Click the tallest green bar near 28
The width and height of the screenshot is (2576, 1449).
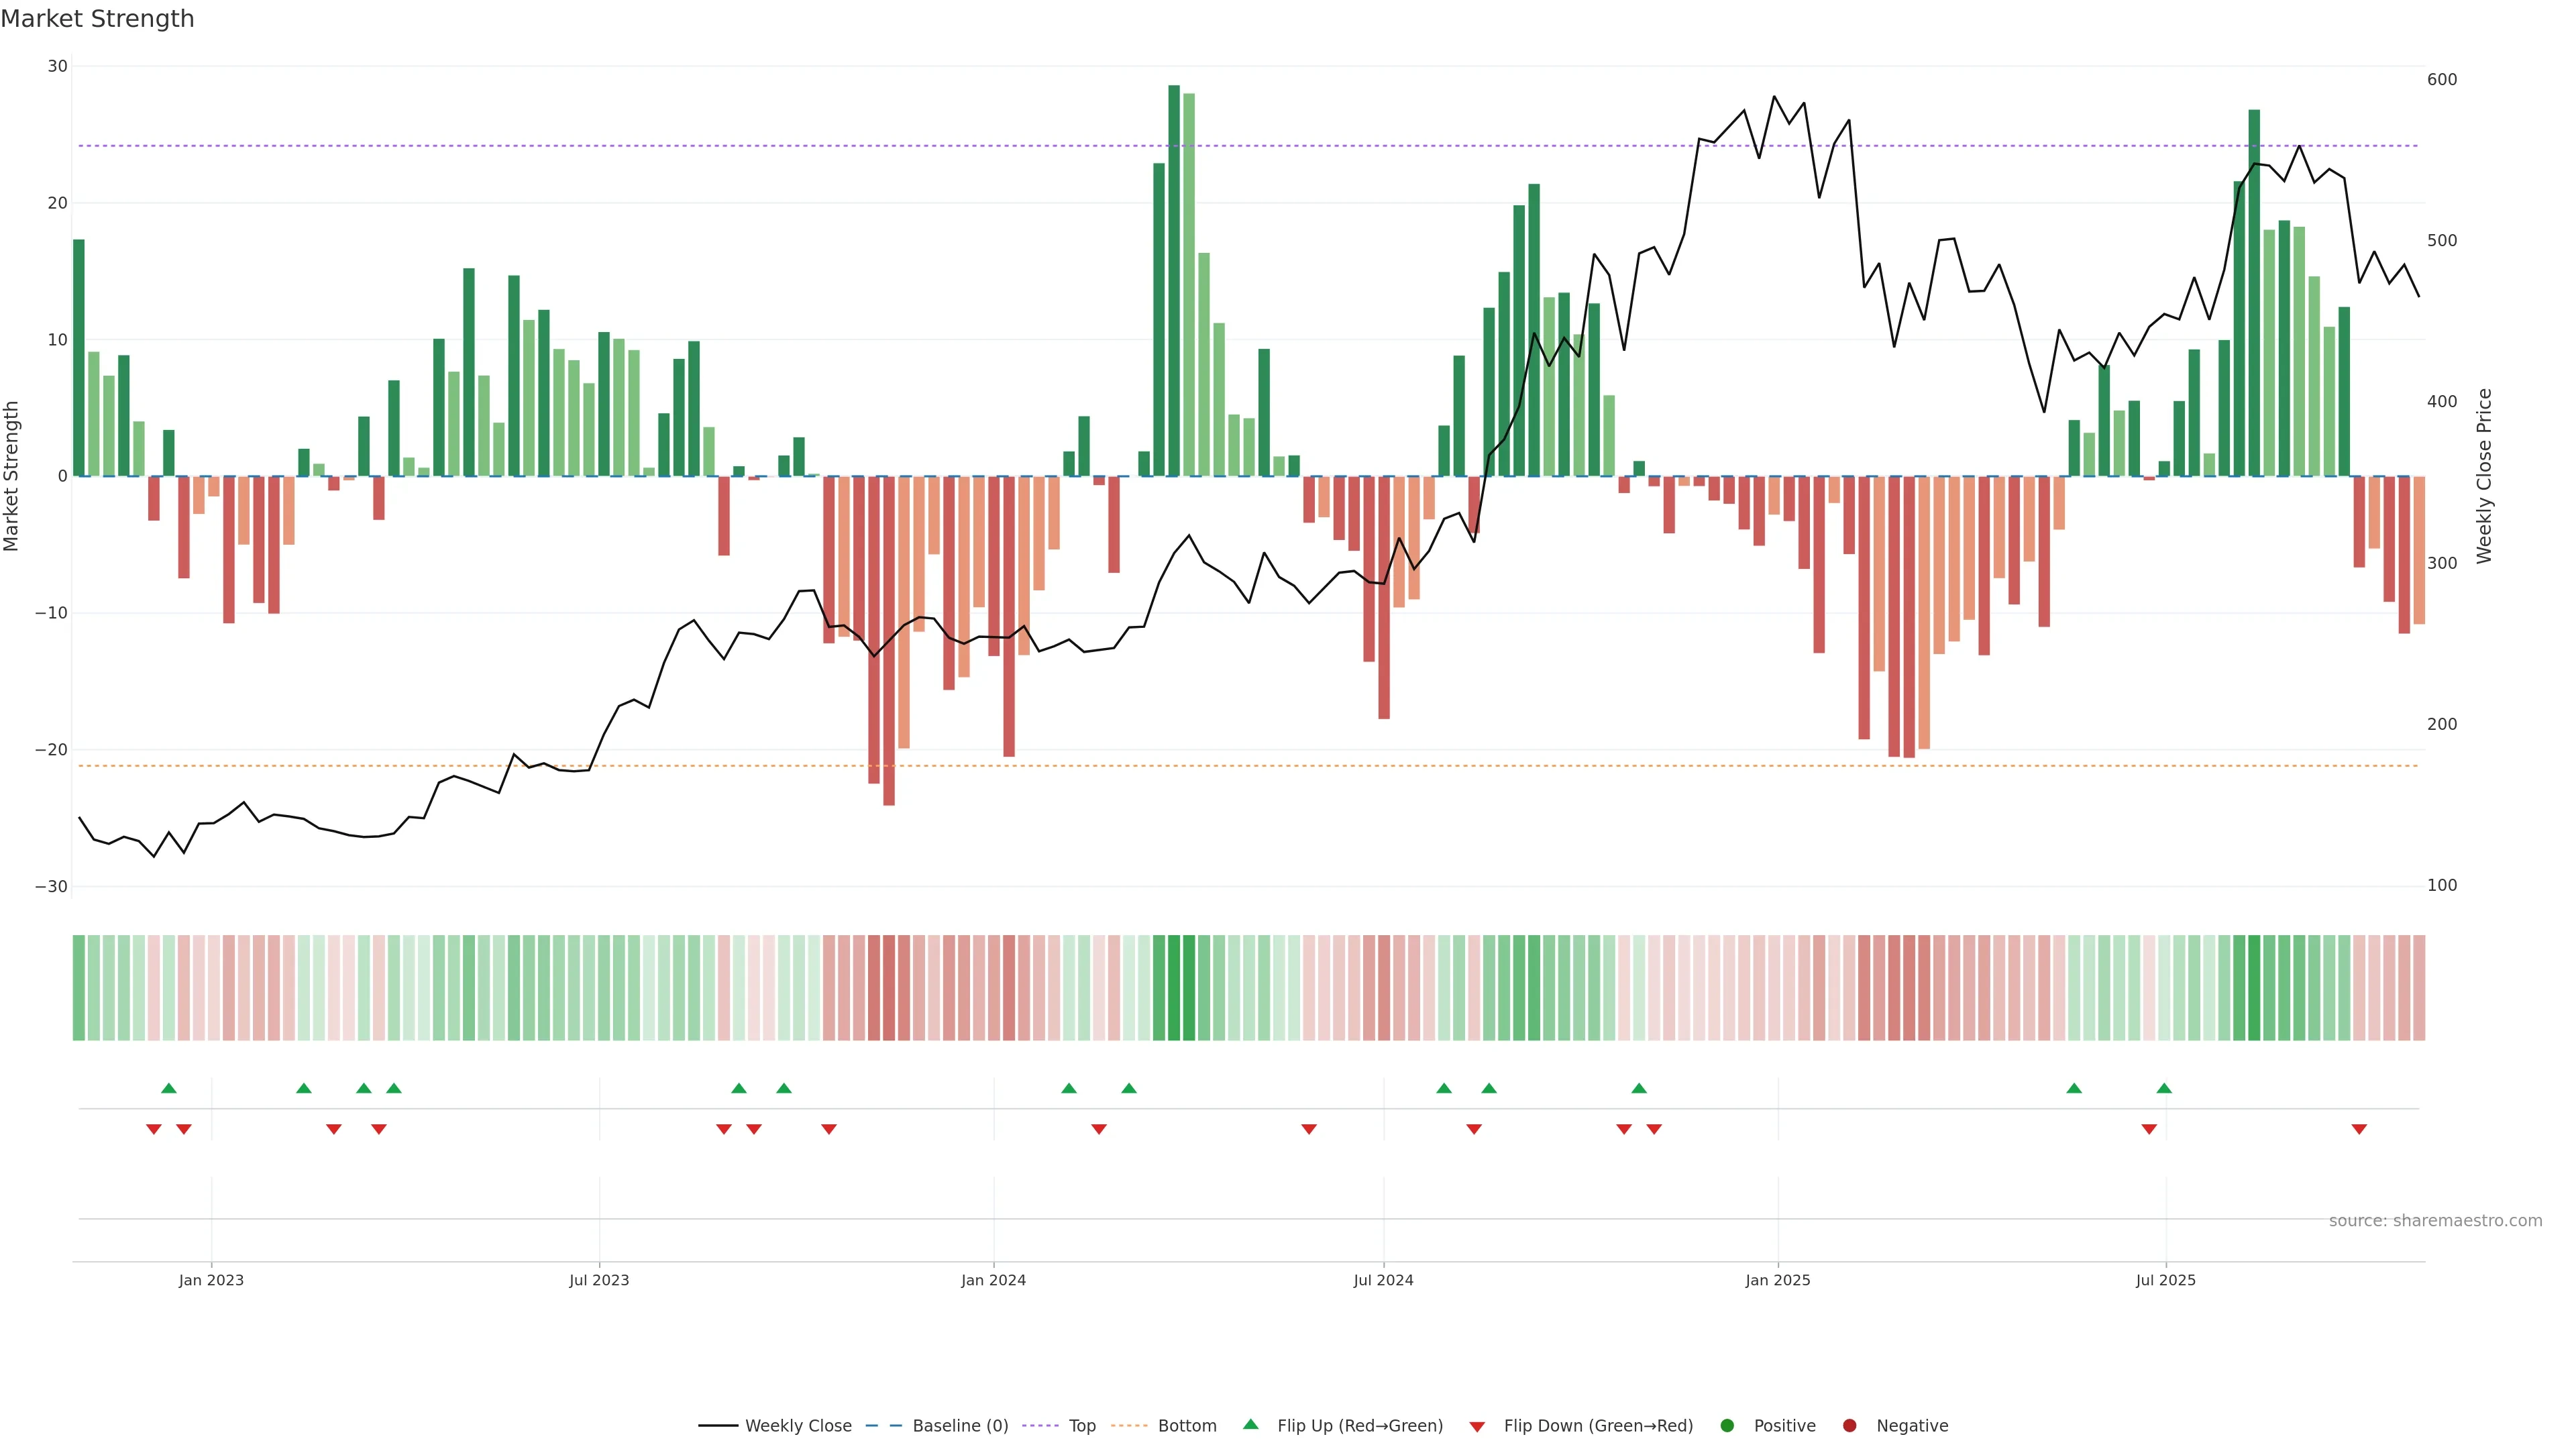pos(1174,280)
